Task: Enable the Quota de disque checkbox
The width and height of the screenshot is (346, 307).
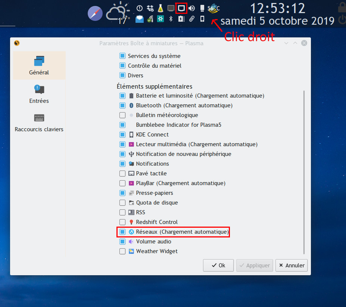Action: tap(122, 202)
